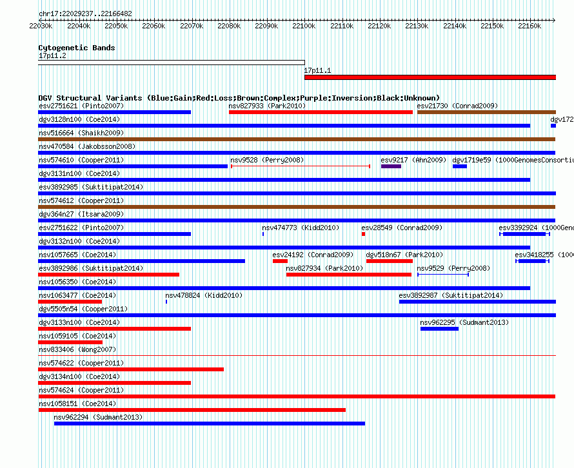Open the esv3892985 (Suktitipat2014) label
This screenshot has height=468, width=574.
[91, 187]
